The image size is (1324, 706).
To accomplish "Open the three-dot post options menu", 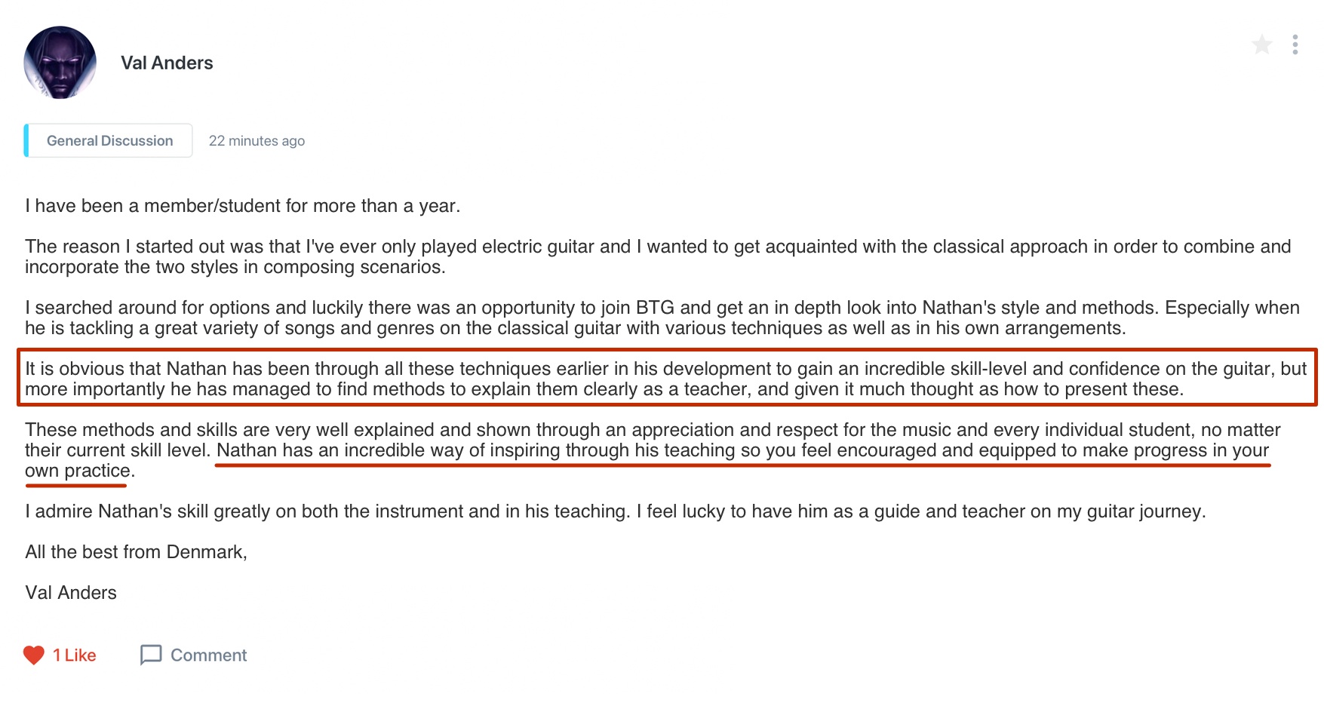I will [x=1295, y=45].
